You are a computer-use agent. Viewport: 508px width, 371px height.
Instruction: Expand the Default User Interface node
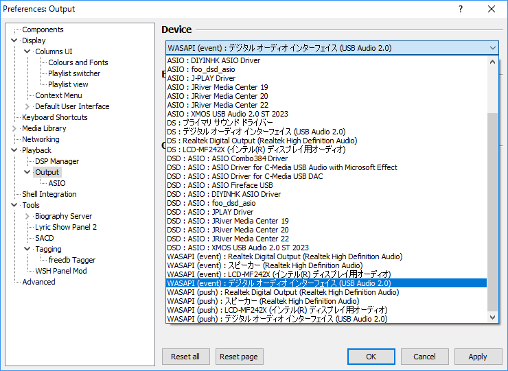[x=27, y=106]
